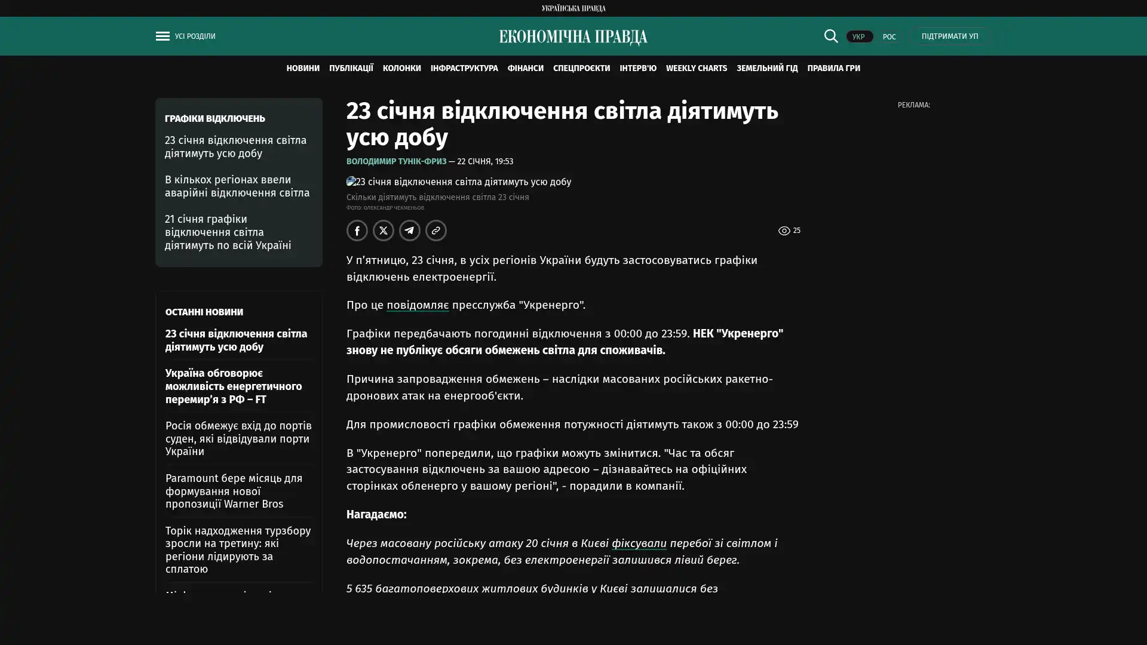
Task: Open the Останні новини heading
Action: (x=204, y=312)
